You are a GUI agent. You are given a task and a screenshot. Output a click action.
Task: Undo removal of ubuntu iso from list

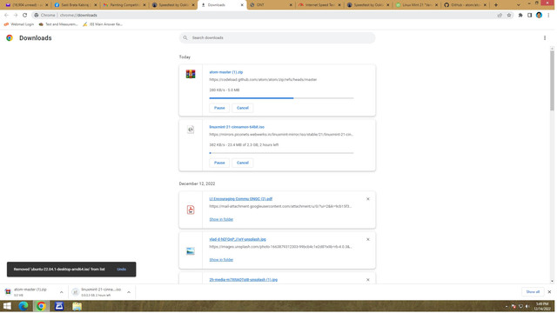(122, 270)
